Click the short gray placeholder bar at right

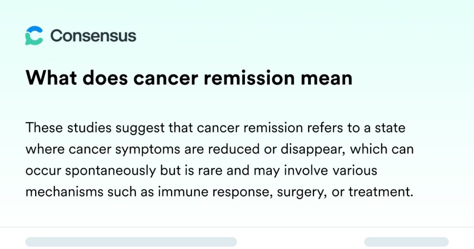pos(406,242)
